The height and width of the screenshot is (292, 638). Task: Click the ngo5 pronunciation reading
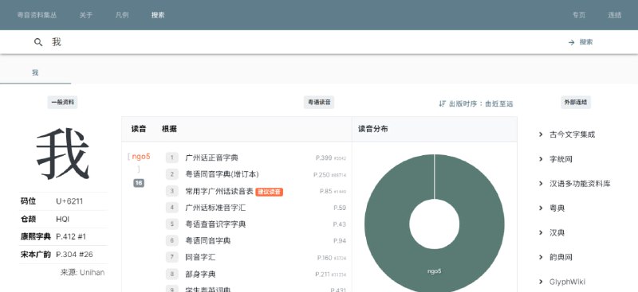(141, 157)
